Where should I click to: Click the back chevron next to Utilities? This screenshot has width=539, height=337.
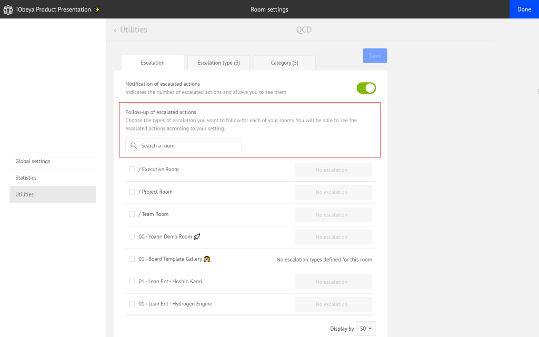click(x=115, y=30)
